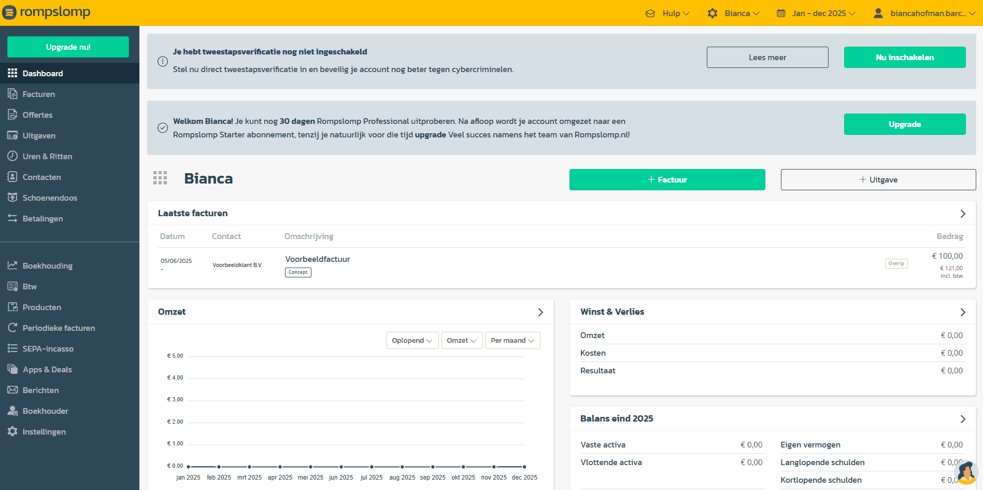Open the Omzet chart type dropdown
The image size is (983, 490).
pos(462,341)
